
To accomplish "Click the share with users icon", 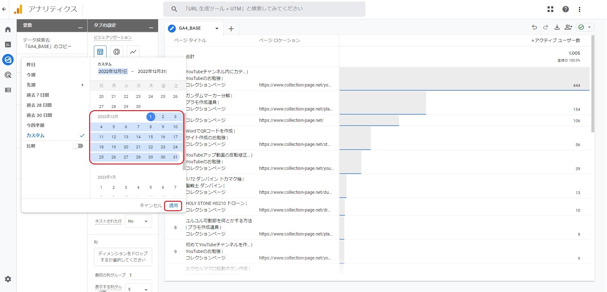I will pos(568,27).
